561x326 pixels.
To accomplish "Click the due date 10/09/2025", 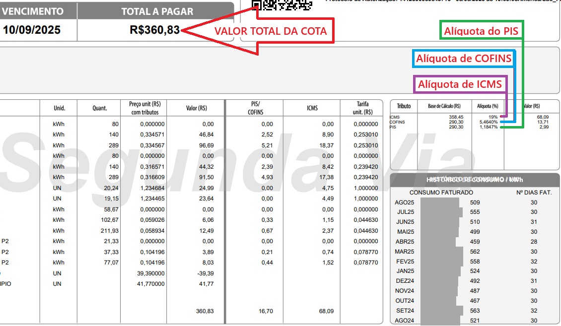I will pyautogui.click(x=32, y=30).
